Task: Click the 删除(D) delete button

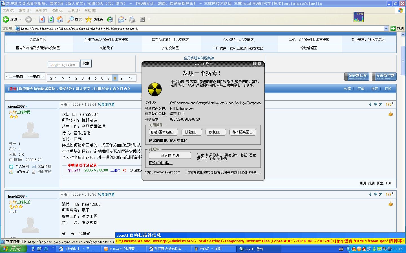Action: (192, 132)
